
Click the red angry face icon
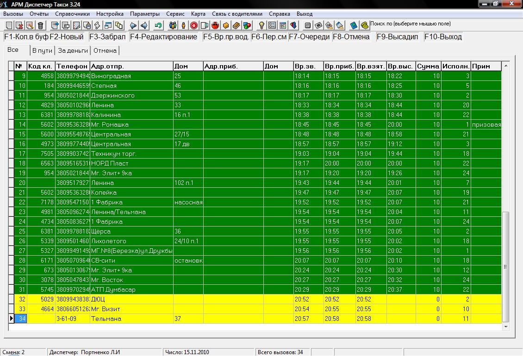pyautogui.click(x=215, y=25)
